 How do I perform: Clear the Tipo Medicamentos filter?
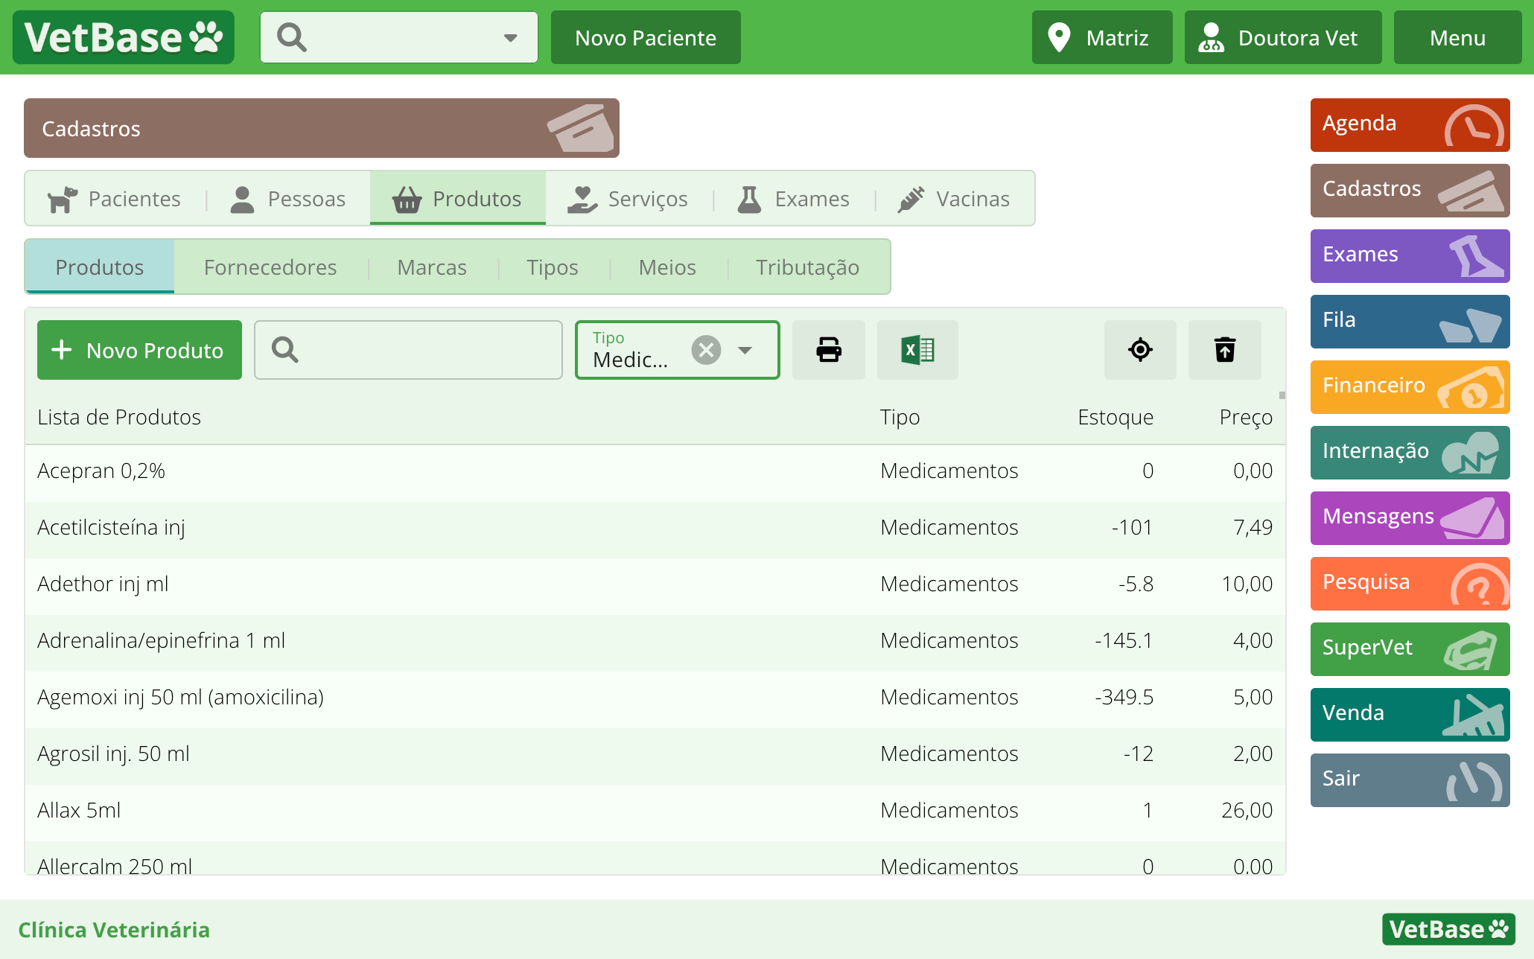tap(705, 350)
